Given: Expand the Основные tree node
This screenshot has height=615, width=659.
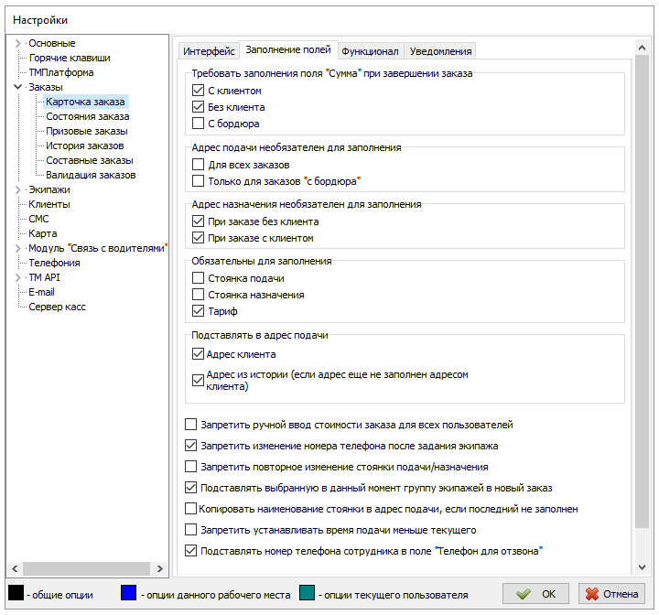Looking at the screenshot, I should point(17,43).
